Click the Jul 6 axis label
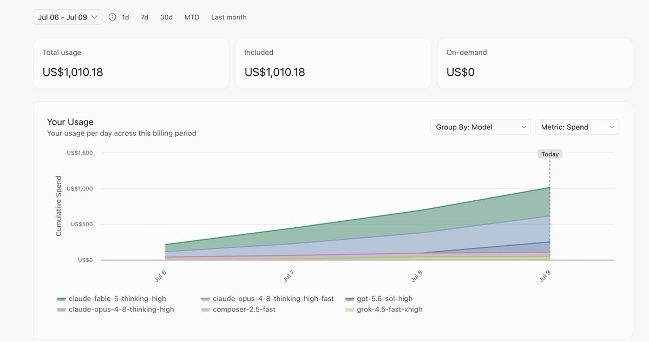 pyautogui.click(x=161, y=276)
